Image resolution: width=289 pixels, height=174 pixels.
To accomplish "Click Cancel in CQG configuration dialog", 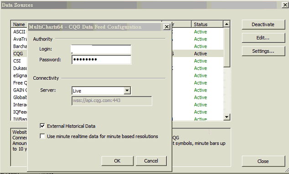I will [151, 161].
